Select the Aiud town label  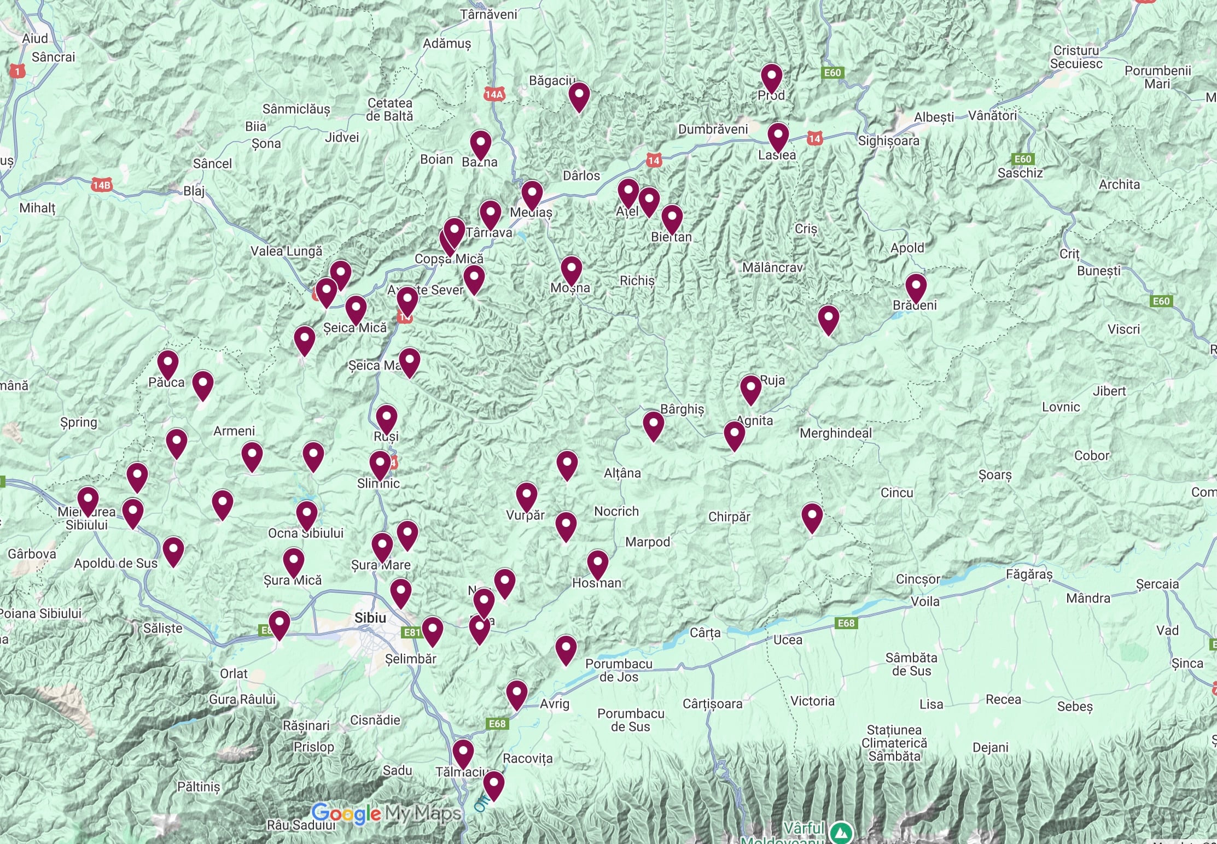coord(35,38)
